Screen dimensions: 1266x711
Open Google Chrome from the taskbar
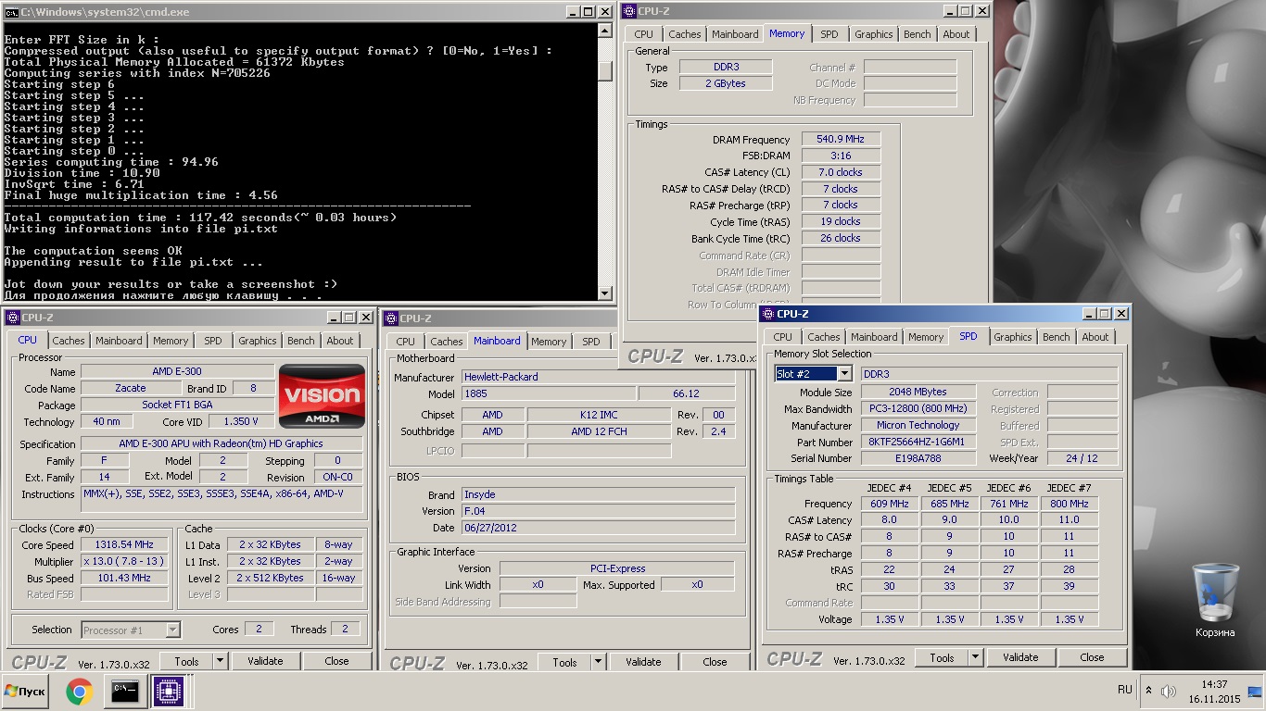80,691
